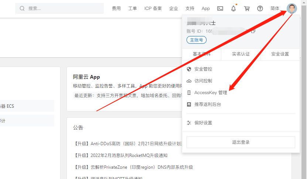Click the 主账号 badge
The width and height of the screenshot is (307, 179).
coord(197,40)
